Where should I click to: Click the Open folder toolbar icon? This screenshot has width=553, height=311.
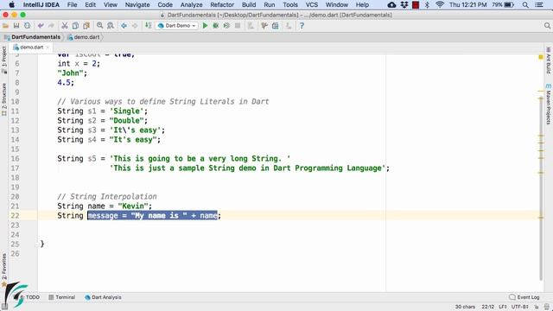[x=5, y=26]
